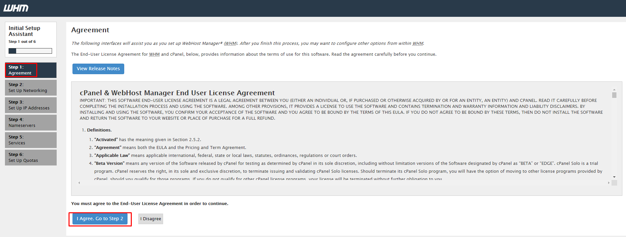Viewport: 626px width, 237px height.
Task: Click I Agree. Go to Step 2
Action: click(x=100, y=219)
